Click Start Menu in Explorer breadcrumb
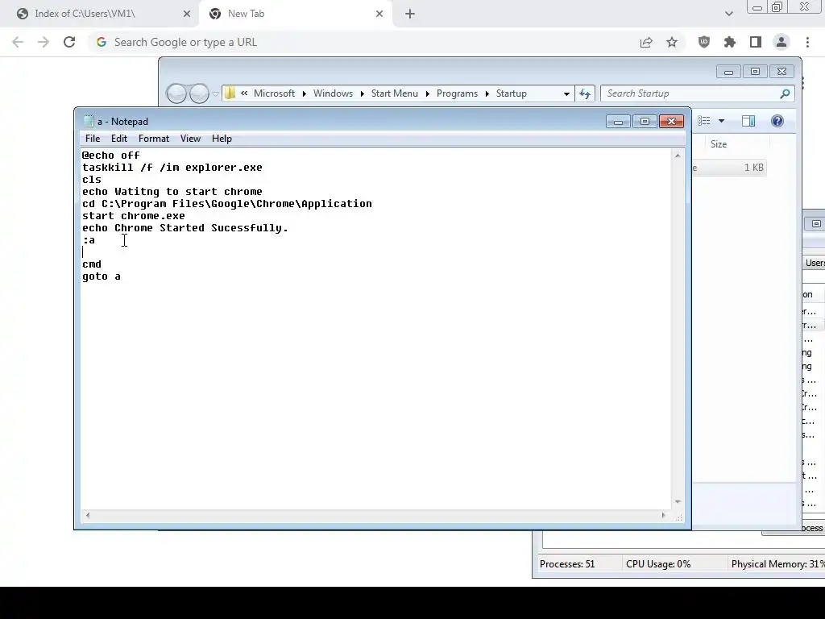825x619 pixels. pos(395,93)
